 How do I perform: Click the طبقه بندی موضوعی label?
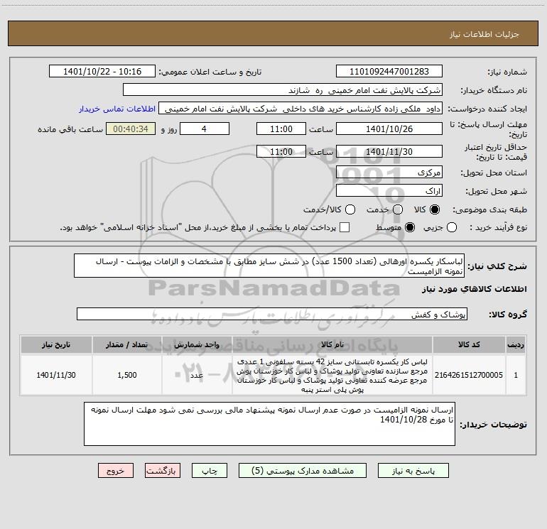tap(489, 210)
